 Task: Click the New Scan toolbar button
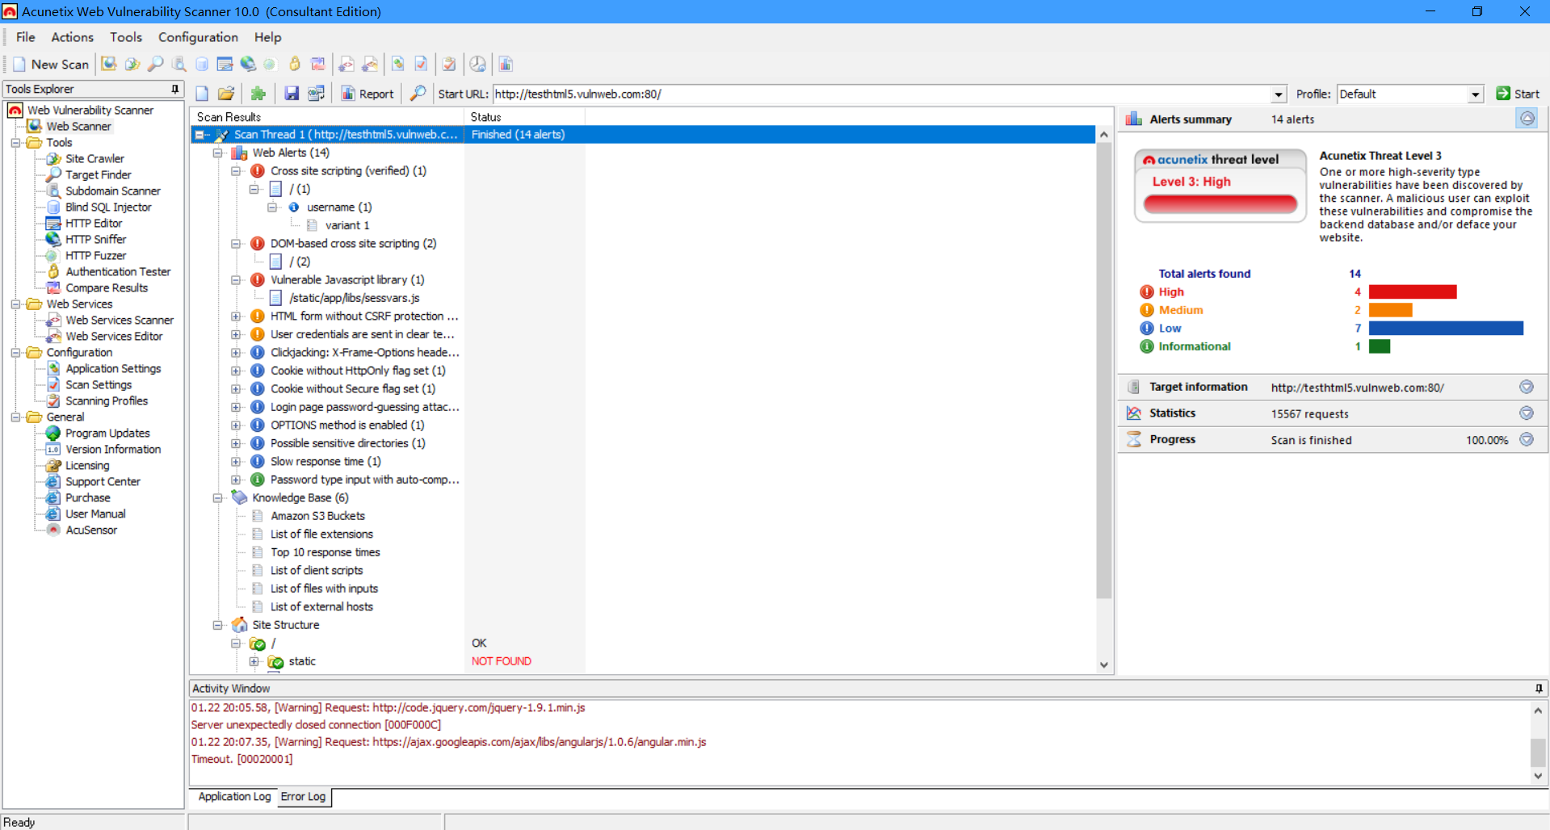51,65
